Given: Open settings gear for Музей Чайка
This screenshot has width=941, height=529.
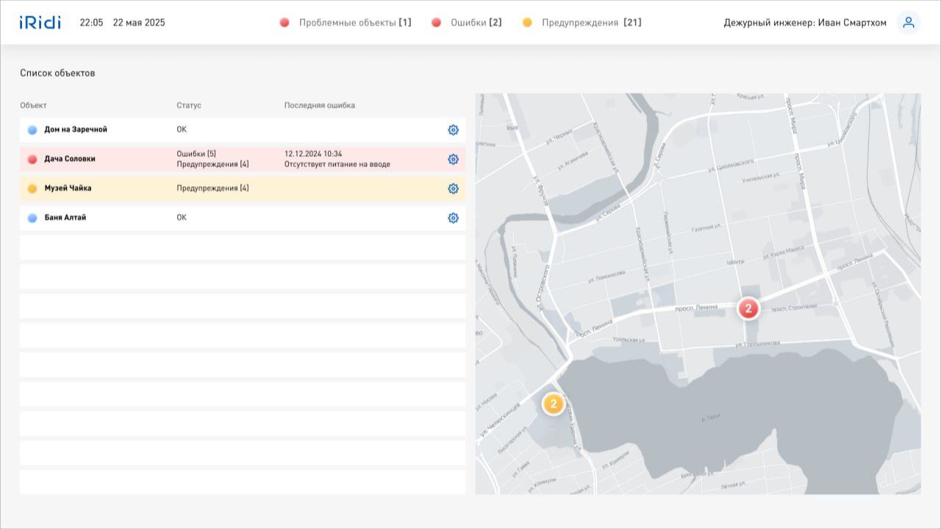Looking at the screenshot, I should 453,189.
